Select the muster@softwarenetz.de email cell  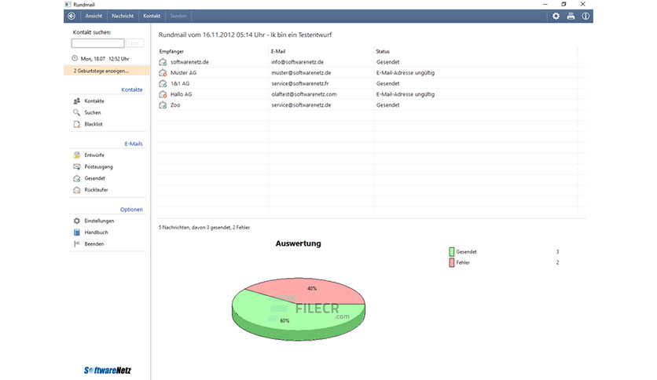pos(301,73)
